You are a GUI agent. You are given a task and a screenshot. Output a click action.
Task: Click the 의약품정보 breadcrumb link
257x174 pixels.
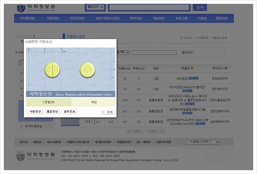(202, 38)
